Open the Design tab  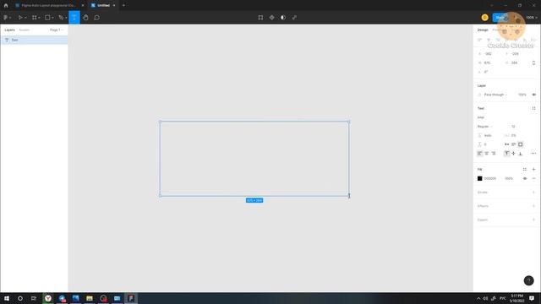(x=483, y=30)
